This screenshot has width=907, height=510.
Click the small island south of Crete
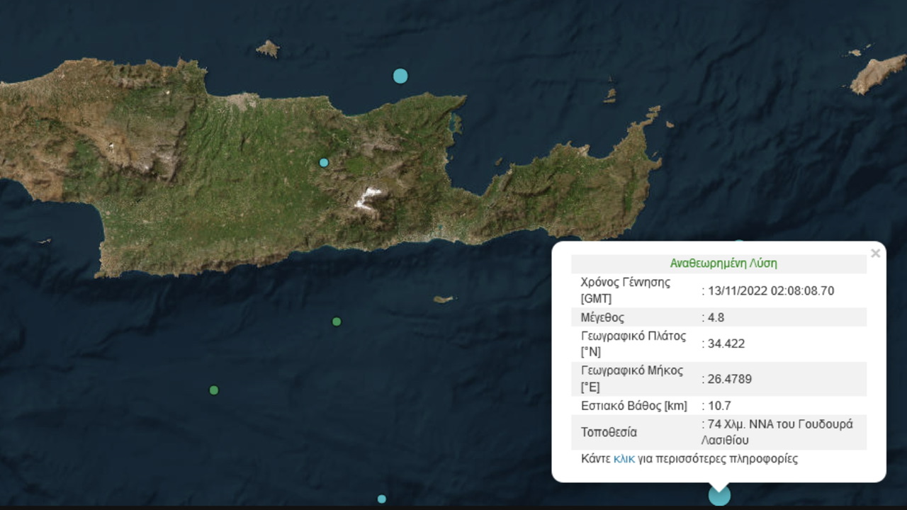[x=444, y=299]
